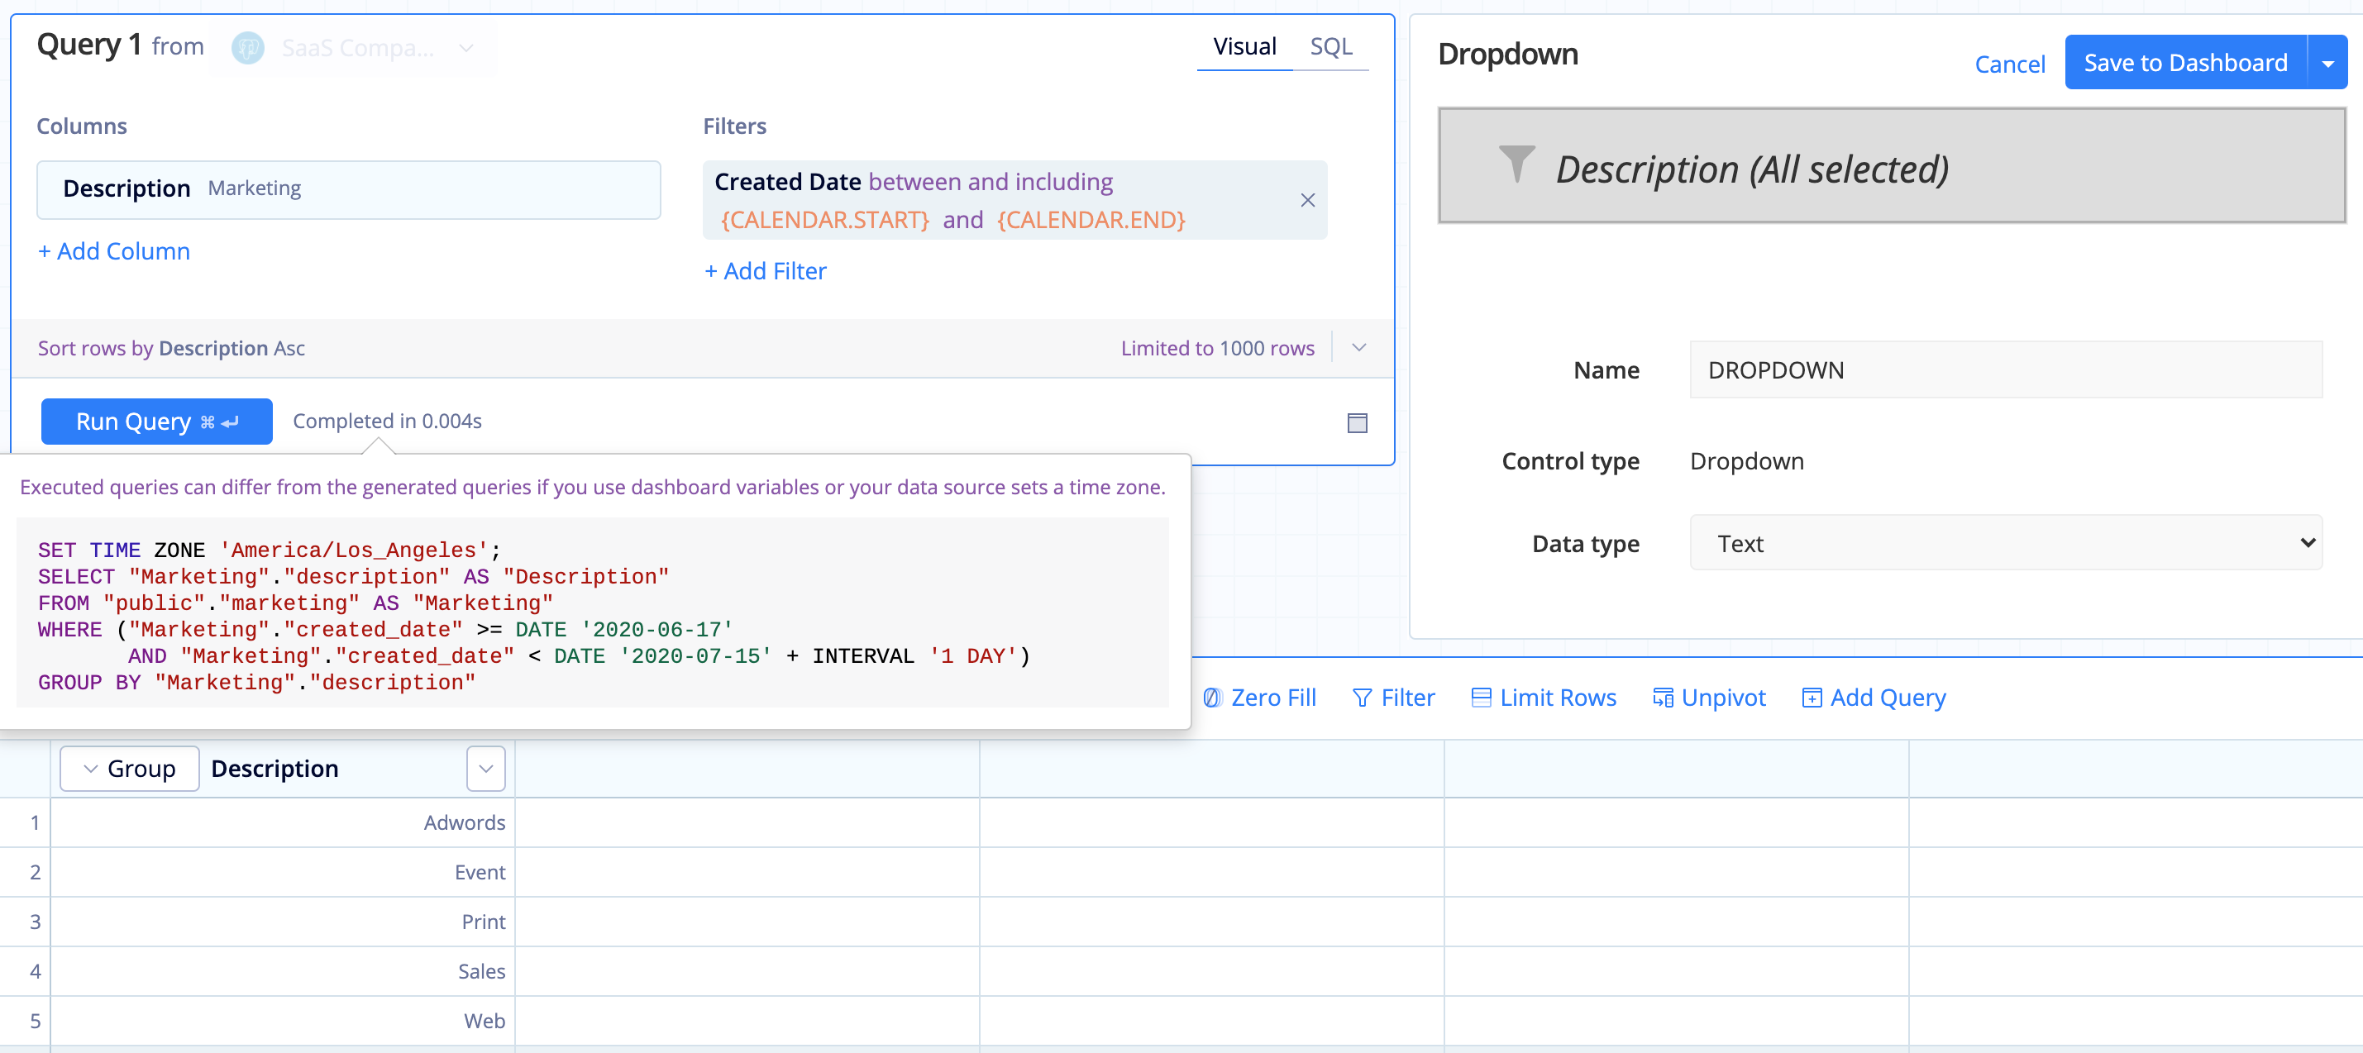Click the {CALENDAR.END} variable
Screen dimensions: 2363x1053
(x=1091, y=220)
